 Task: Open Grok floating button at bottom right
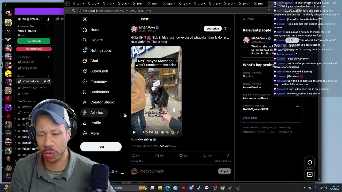click(x=310, y=162)
